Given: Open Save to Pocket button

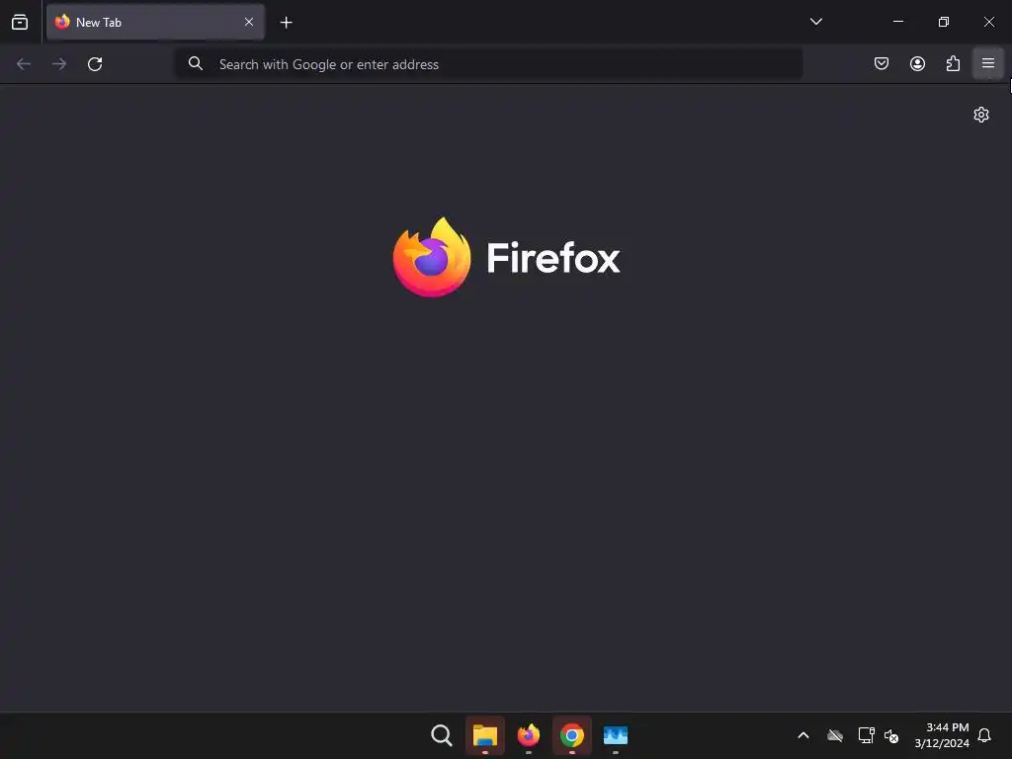Looking at the screenshot, I should tap(881, 63).
